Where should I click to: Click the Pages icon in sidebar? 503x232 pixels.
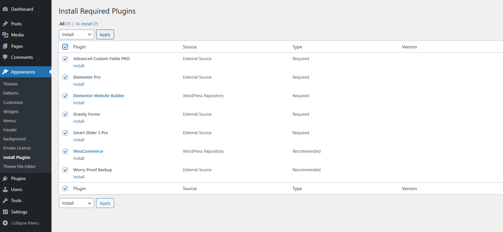(x=5, y=46)
